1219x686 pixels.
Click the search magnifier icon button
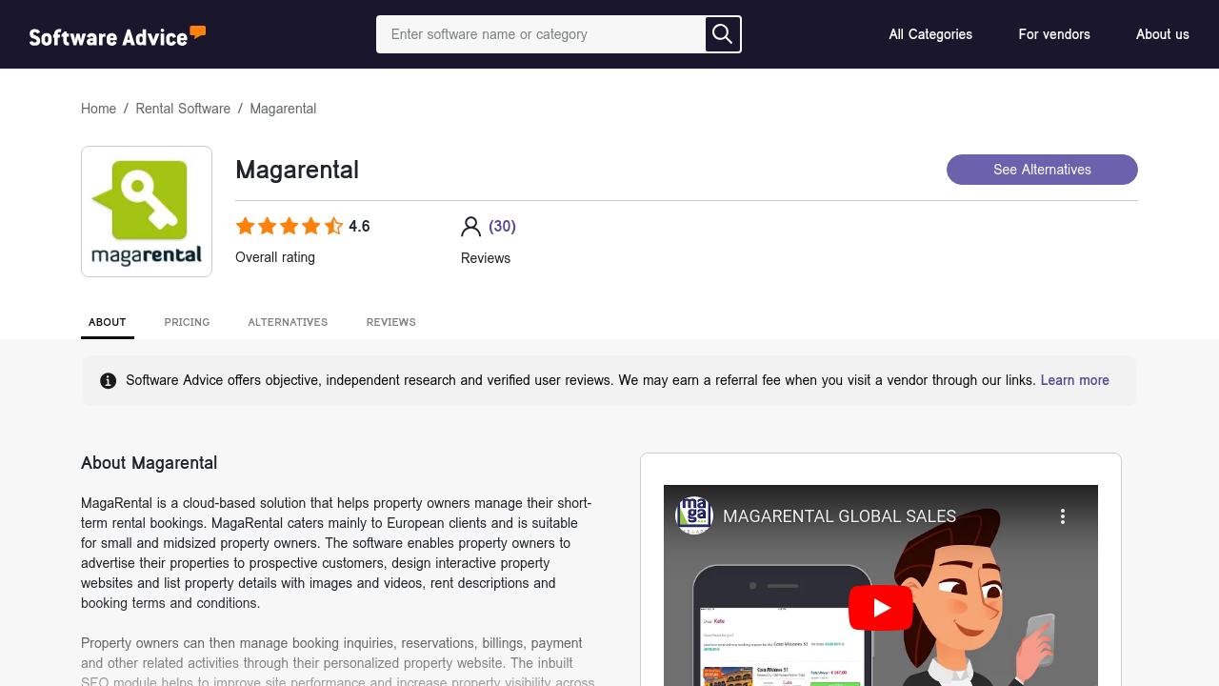tap(722, 34)
